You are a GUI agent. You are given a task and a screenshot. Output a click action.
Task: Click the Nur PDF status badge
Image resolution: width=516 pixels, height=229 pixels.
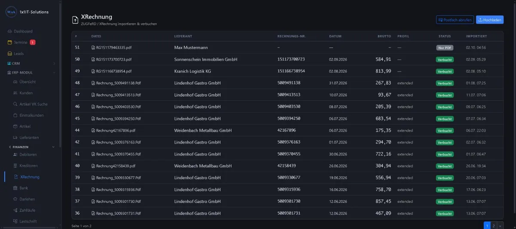(x=445, y=48)
